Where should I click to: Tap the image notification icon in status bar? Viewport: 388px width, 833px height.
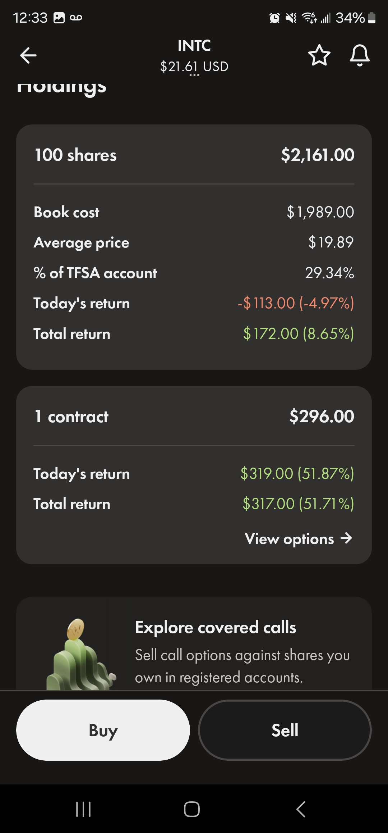coord(59,18)
